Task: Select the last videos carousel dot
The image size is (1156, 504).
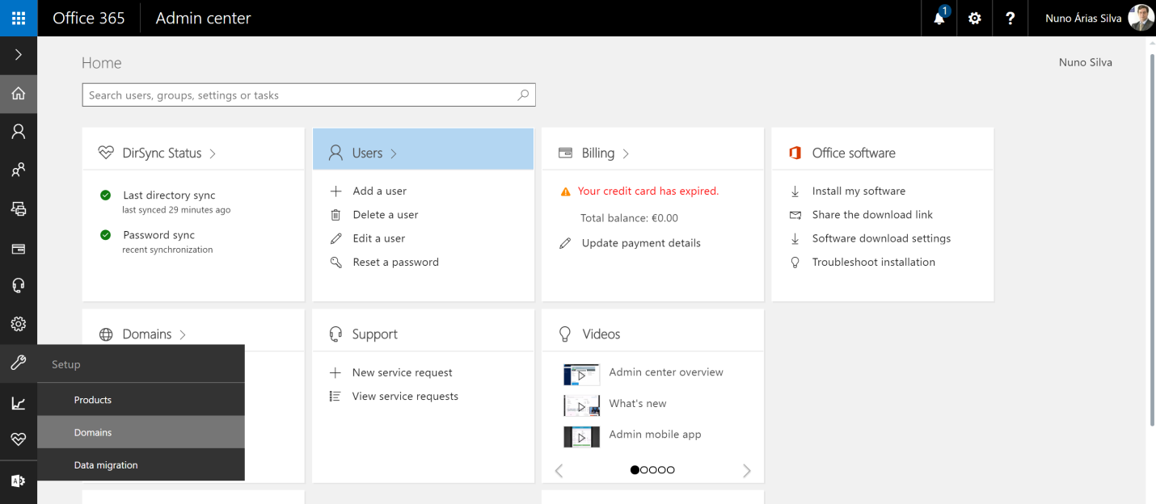Action: click(x=670, y=470)
